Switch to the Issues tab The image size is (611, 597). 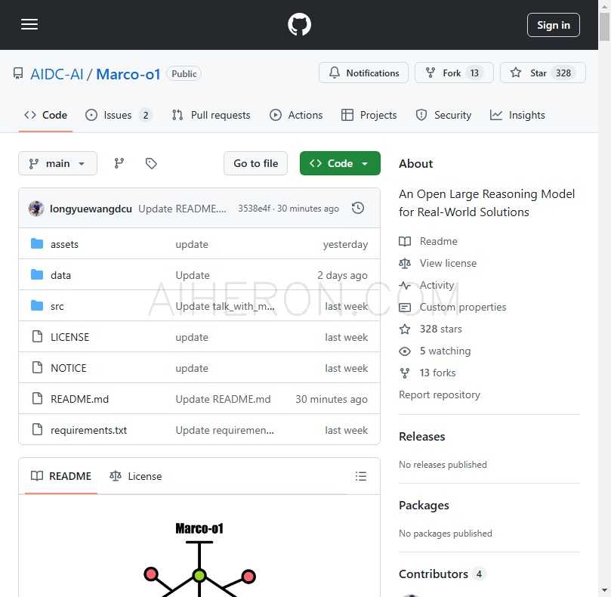pos(118,115)
